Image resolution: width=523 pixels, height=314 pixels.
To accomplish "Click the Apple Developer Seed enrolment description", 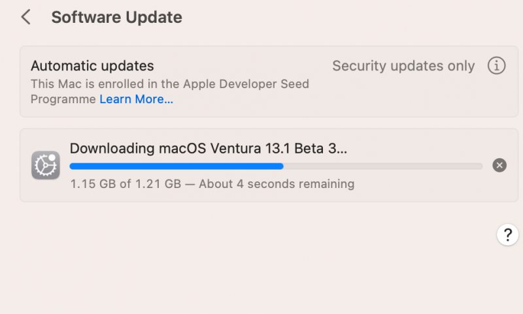I will [x=170, y=84].
